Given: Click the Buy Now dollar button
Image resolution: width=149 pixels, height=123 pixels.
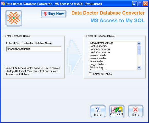Looking at the screenshot, I should click(x=54, y=14).
